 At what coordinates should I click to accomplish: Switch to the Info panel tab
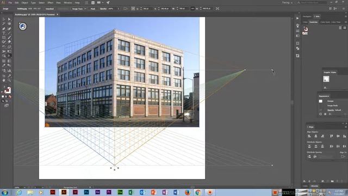click(x=317, y=16)
